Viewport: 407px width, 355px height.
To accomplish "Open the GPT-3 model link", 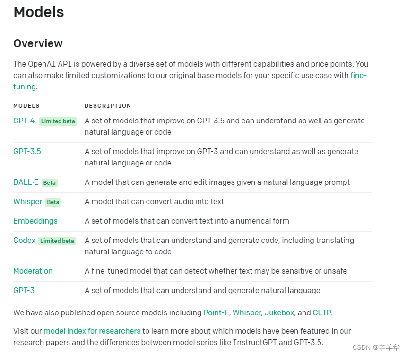I will [x=24, y=291].
